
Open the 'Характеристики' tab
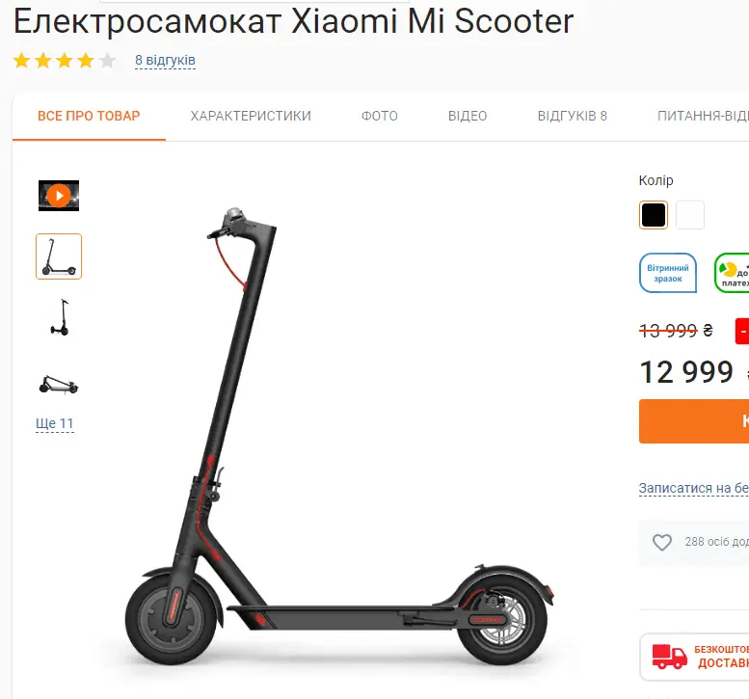251,116
